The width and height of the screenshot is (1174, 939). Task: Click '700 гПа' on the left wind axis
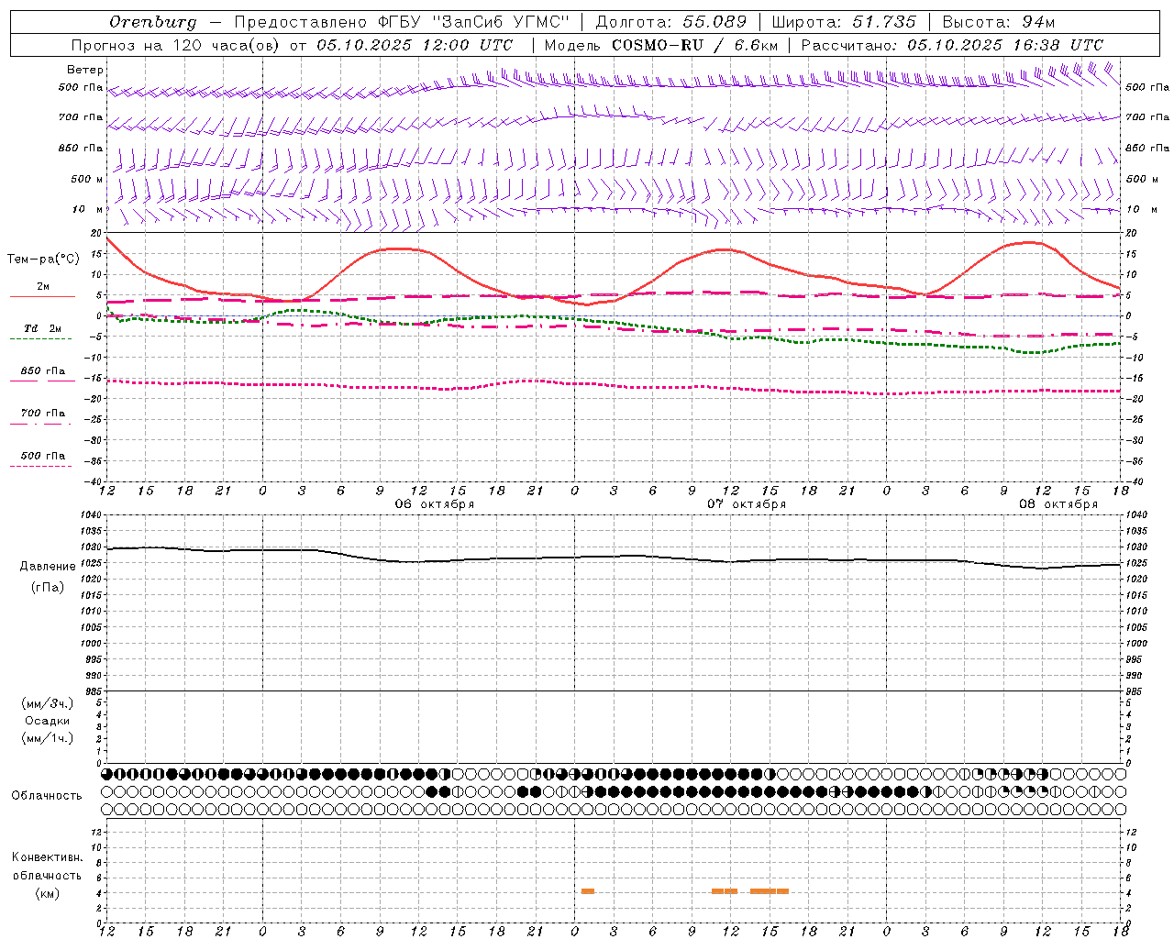point(81,117)
